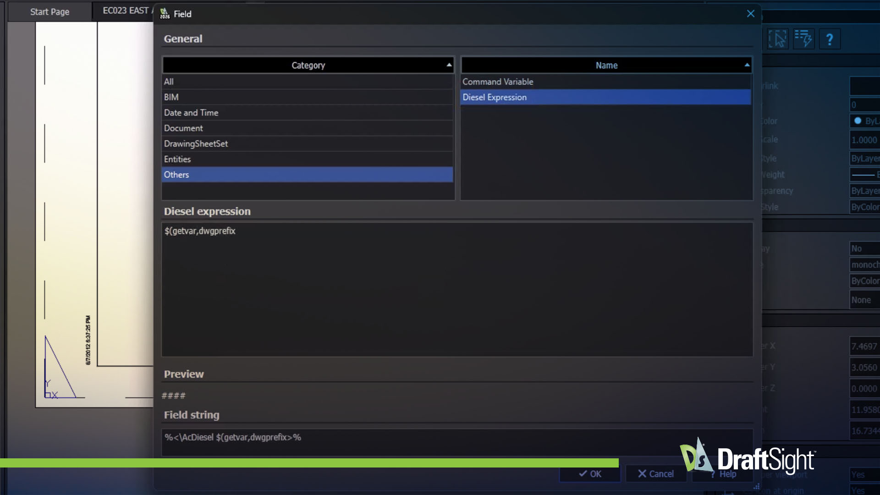880x495 pixels.
Task: Select the 'All' category row
Action: coord(308,82)
